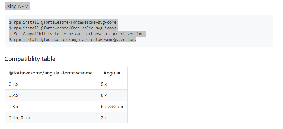Click the fontawesome-svg-core install command line
The width and height of the screenshot is (283, 129).
click(63, 22)
